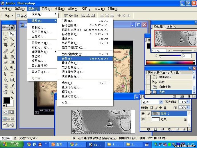The image size is (197, 148).
Task: Expand 旋转画布(E) submenu
Action: [x=42, y=52]
